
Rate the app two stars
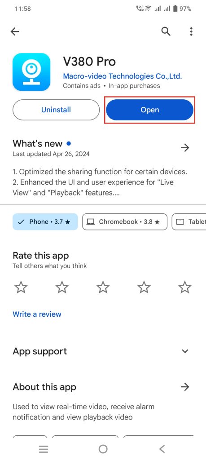pyautogui.click(x=62, y=287)
